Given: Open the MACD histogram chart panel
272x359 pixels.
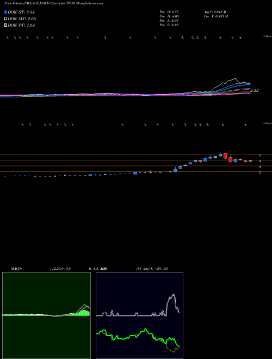Looking at the screenshot, I should pyautogui.click(x=46, y=315).
